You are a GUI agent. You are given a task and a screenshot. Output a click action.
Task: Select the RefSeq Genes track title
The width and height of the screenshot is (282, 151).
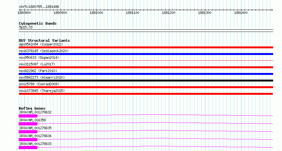[32, 108]
